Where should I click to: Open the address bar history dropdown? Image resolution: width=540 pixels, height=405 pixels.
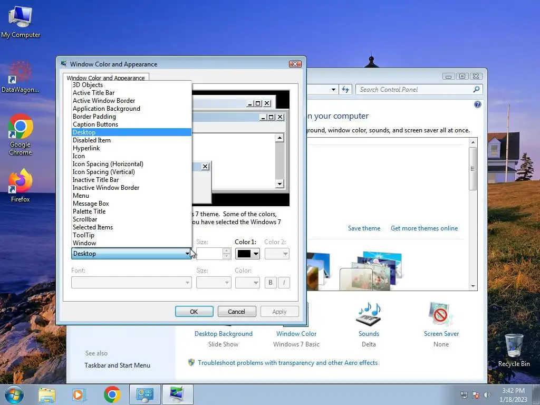[333, 90]
